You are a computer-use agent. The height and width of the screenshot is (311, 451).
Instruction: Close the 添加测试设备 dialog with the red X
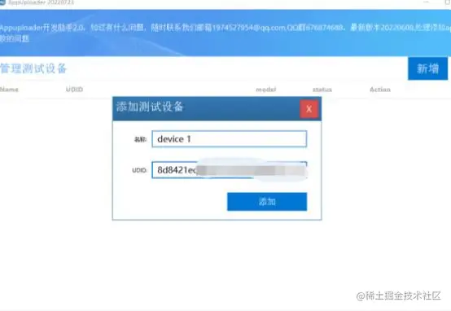tap(309, 109)
